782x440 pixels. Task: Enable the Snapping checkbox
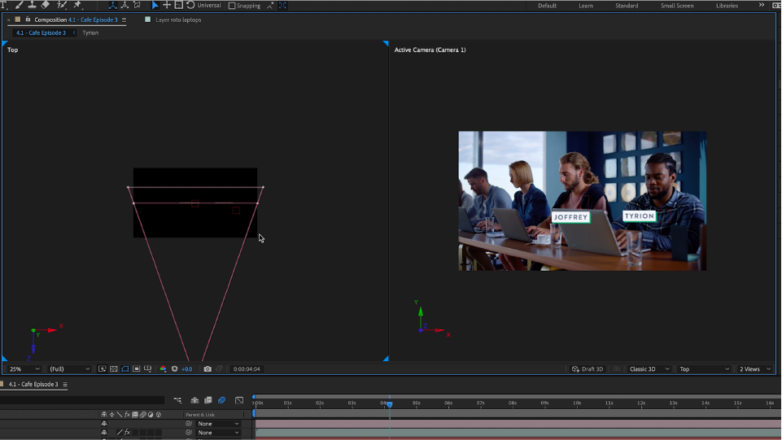tap(232, 6)
